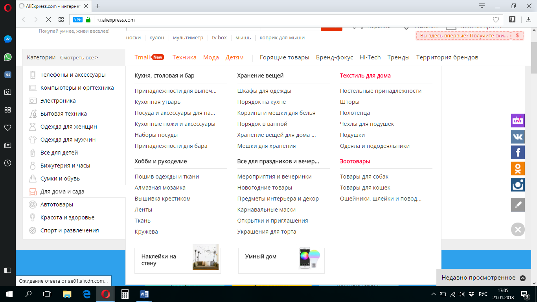Click the new-user discount coupon banner
The height and width of the screenshot is (302, 537).
coord(470,35)
